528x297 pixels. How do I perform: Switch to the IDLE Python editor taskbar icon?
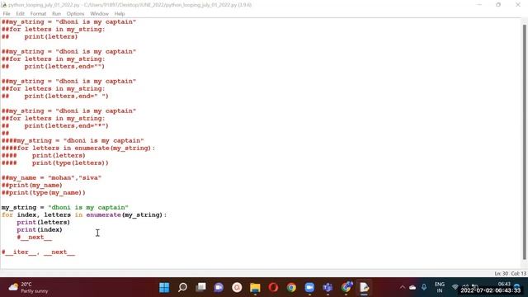click(364, 288)
